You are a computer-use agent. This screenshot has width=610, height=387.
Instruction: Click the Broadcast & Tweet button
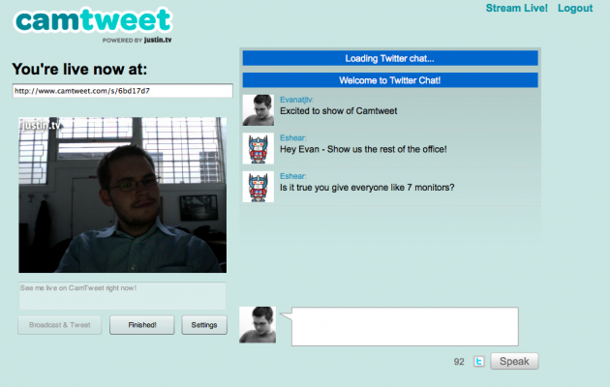click(x=59, y=325)
